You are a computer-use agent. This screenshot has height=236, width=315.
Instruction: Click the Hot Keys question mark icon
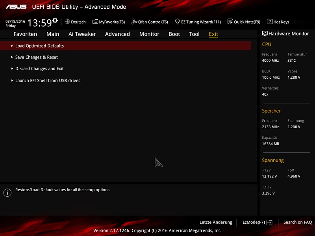(270, 22)
